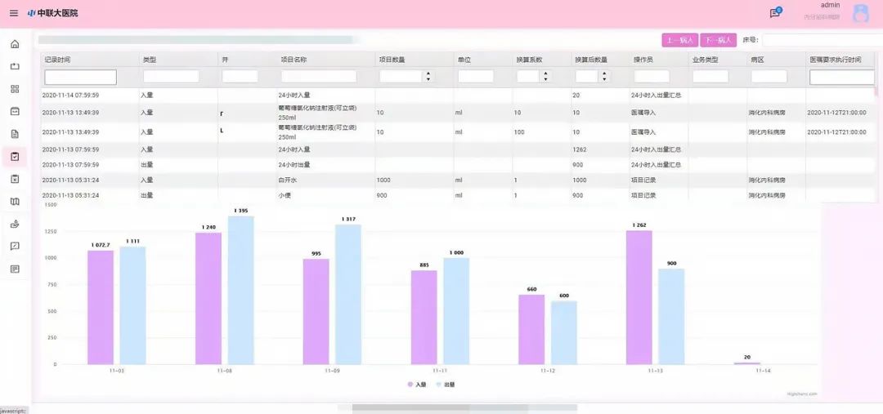Select the highlighted clipboard-check sidebar icon
883x414 pixels.
tap(15, 157)
